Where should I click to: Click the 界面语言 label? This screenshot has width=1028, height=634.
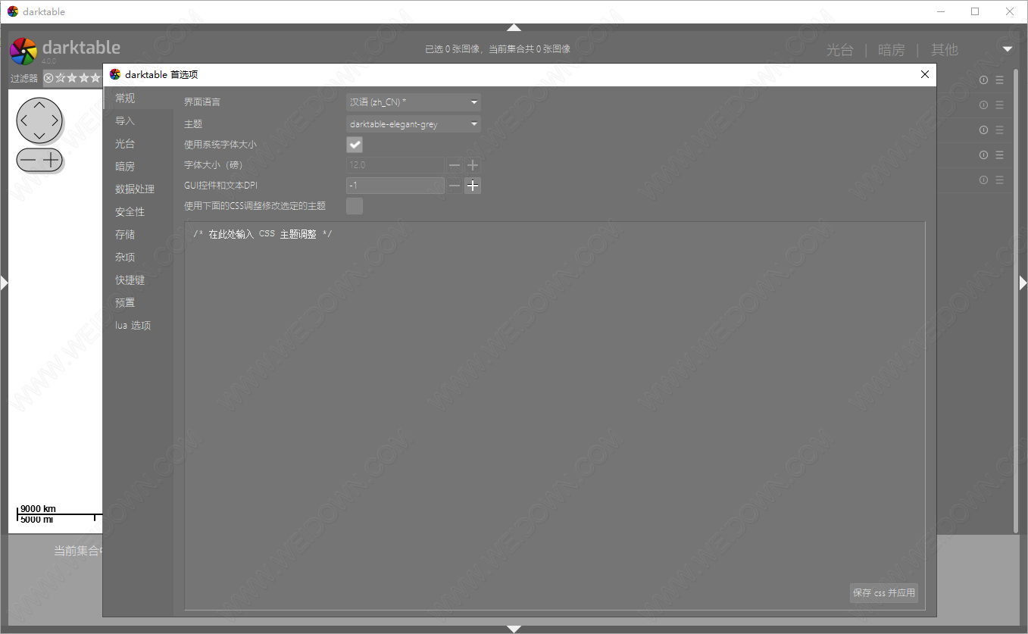[202, 102]
